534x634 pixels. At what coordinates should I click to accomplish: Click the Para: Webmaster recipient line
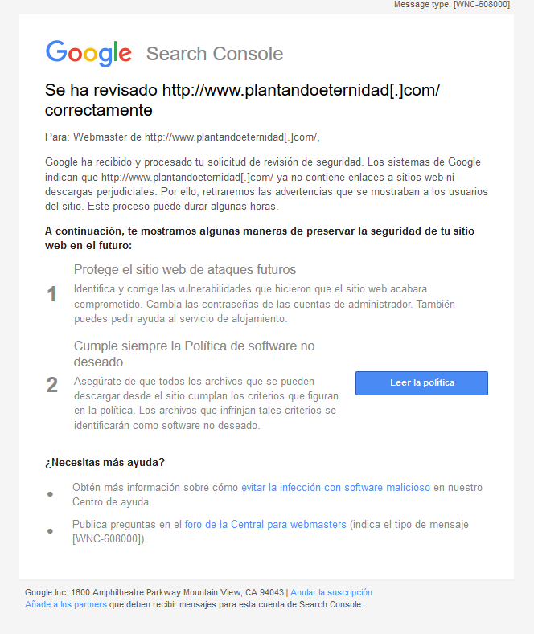pos(182,137)
